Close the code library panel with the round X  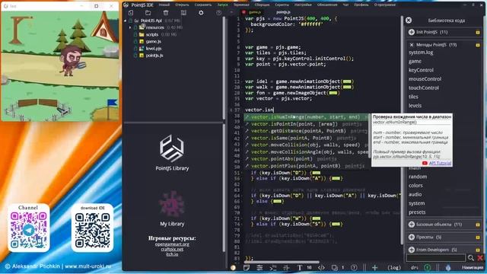409,21
